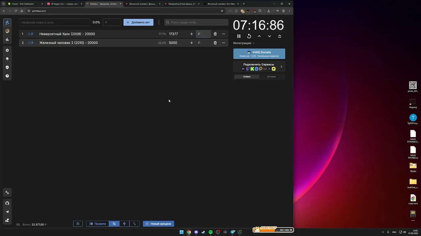
Task: Decrease timer with the down chevron
Action: (x=269, y=36)
